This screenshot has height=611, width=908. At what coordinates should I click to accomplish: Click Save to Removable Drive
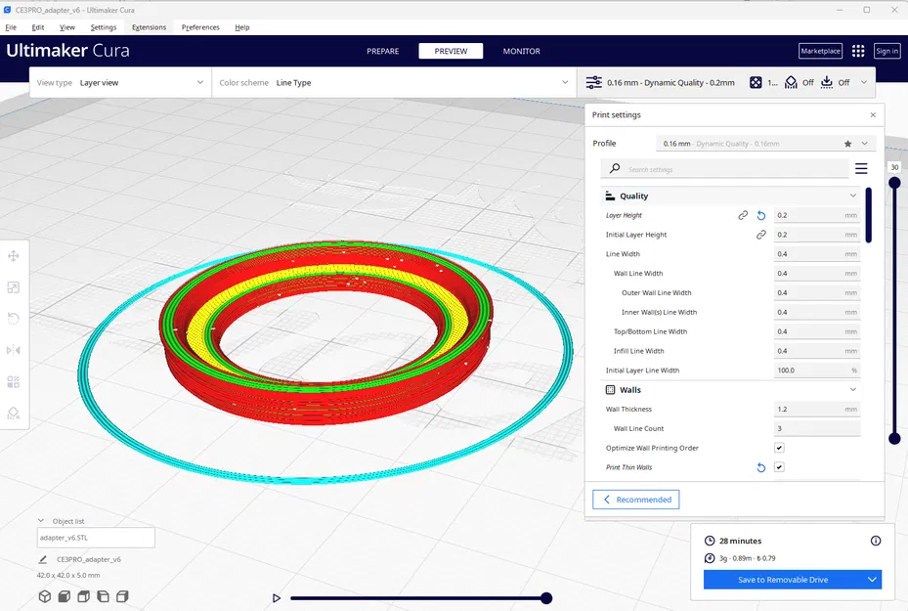783,580
